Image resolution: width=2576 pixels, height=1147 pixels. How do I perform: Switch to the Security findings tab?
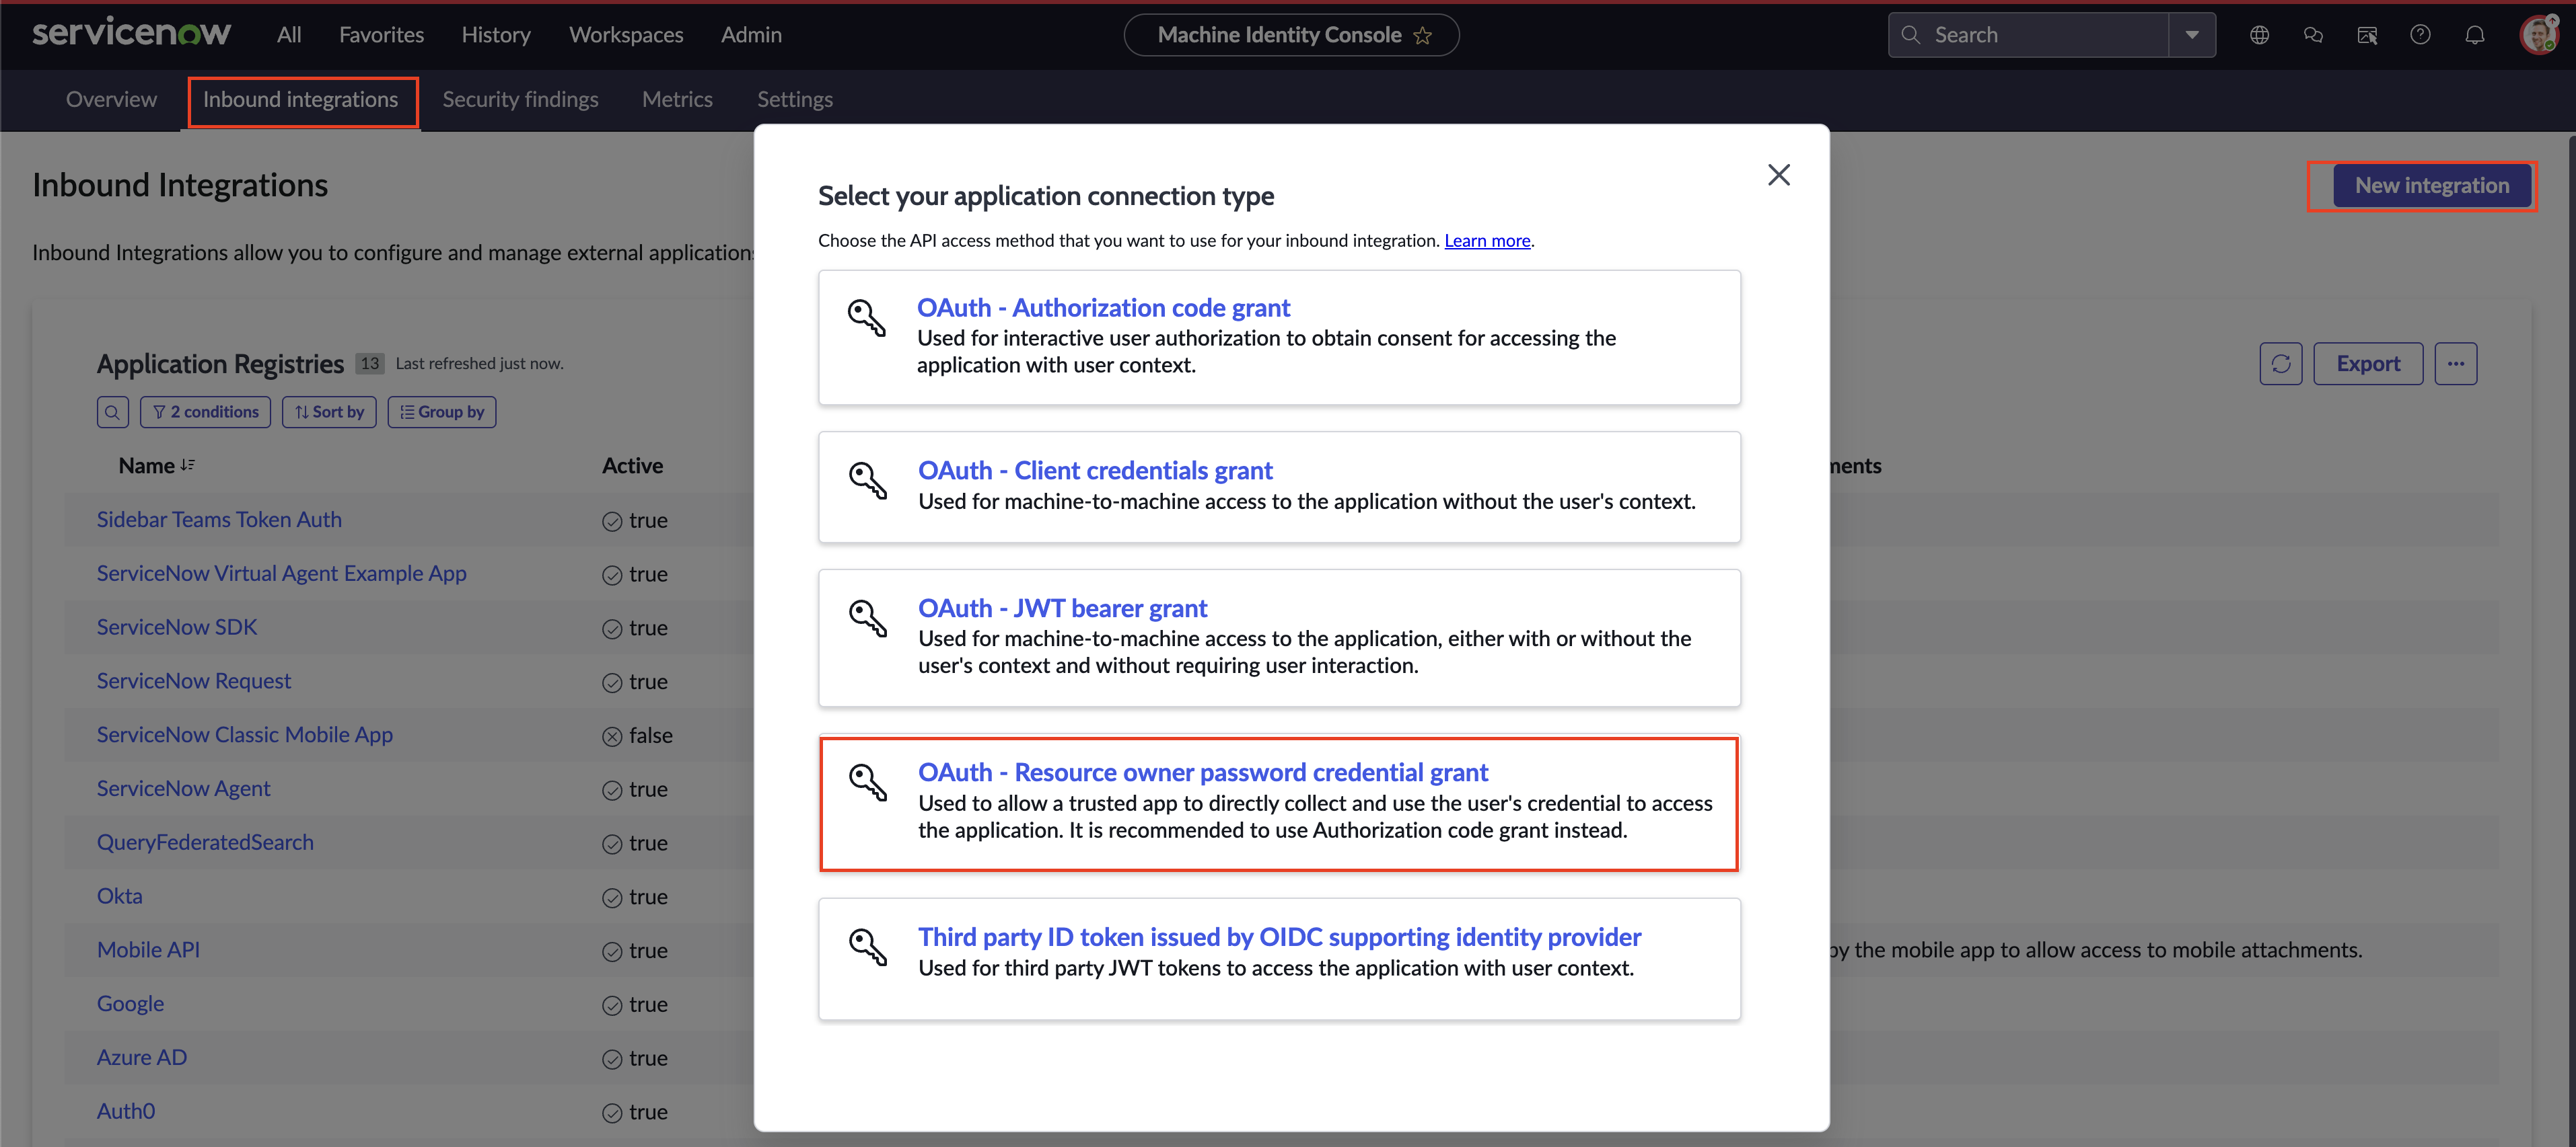pyautogui.click(x=520, y=99)
